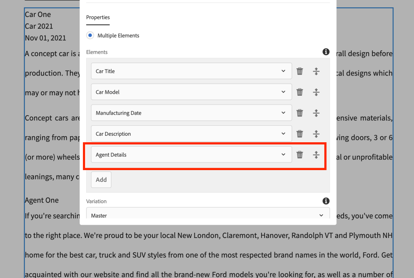Click reorder handle for Agent Details
The height and width of the screenshot is (278, 414).
[316, 155]
